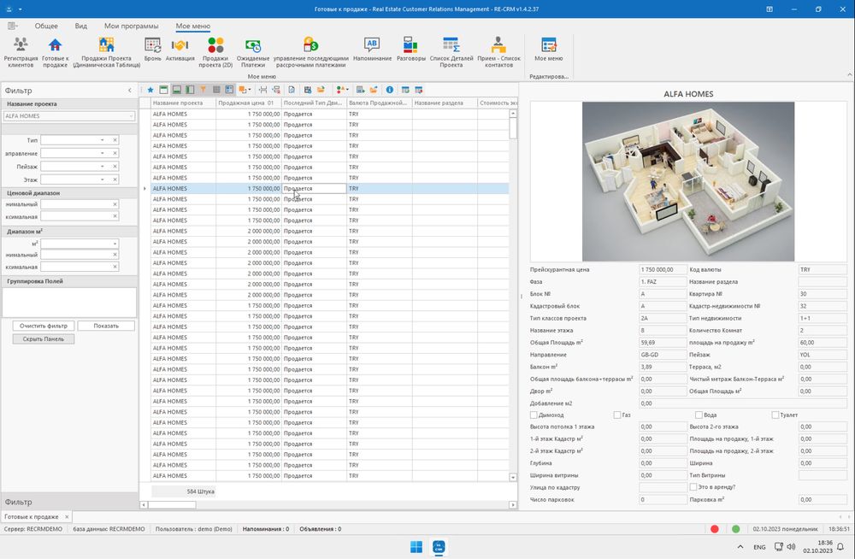Screen dimensions: 855x559
Task: Check the Дымоход checkbox
Action: point(534,415)
